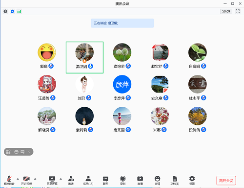The height and width of the screenshot is (188, 244).
Task: Open the documents (1) button
Action: click(175, 180)
